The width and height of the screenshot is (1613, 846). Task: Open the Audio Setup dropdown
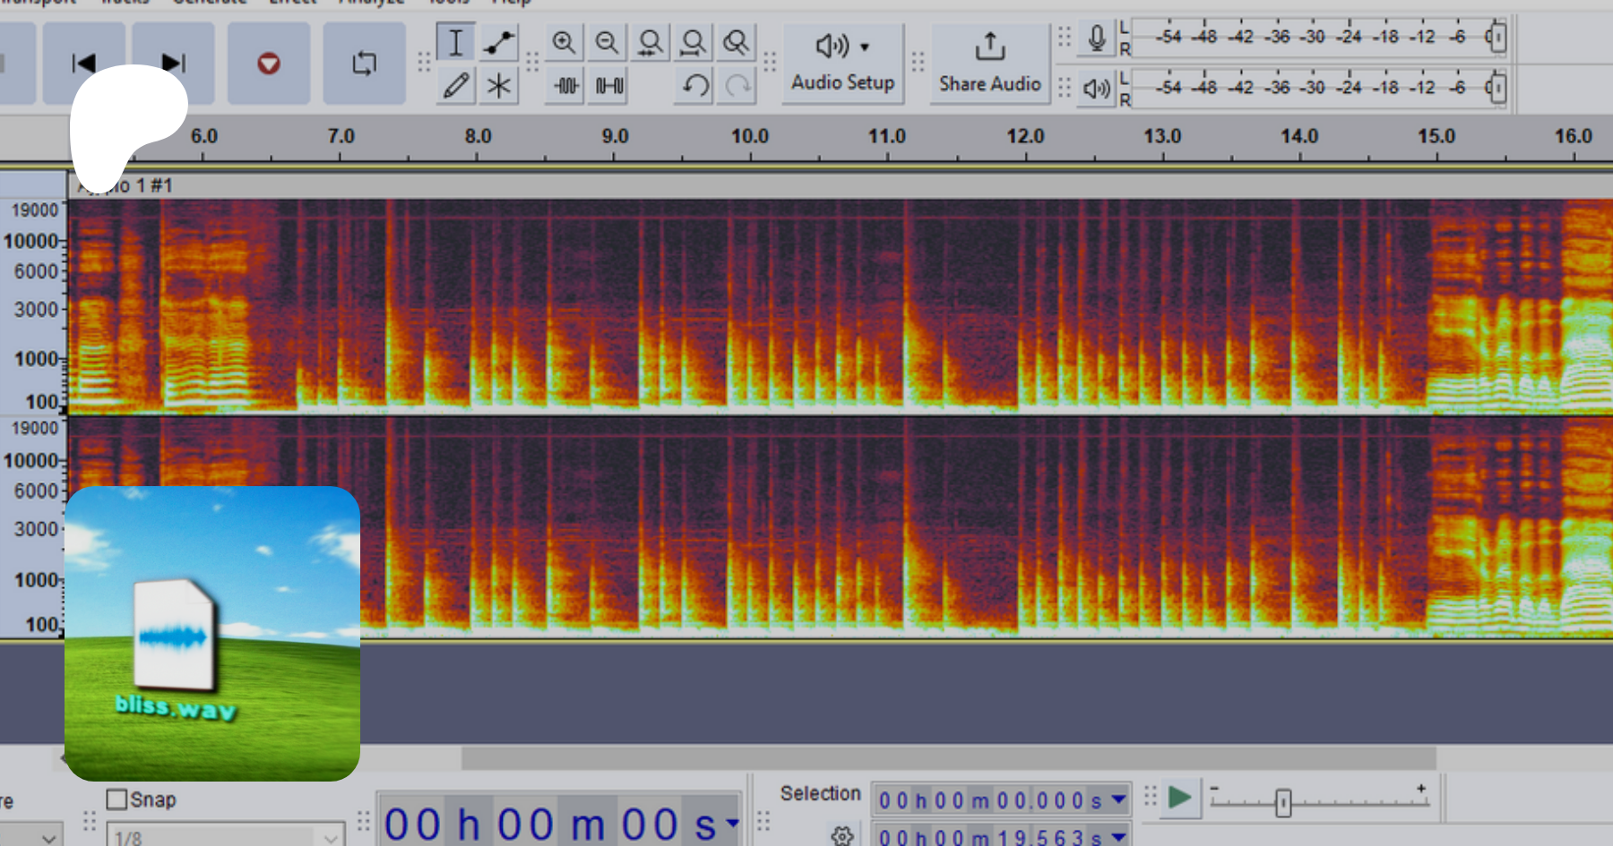(x=842, y=63)
